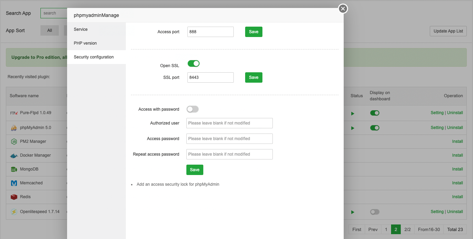473x239 pixels.
Task: Switch to the PHP version tab
Action: [x=85, y=43]
